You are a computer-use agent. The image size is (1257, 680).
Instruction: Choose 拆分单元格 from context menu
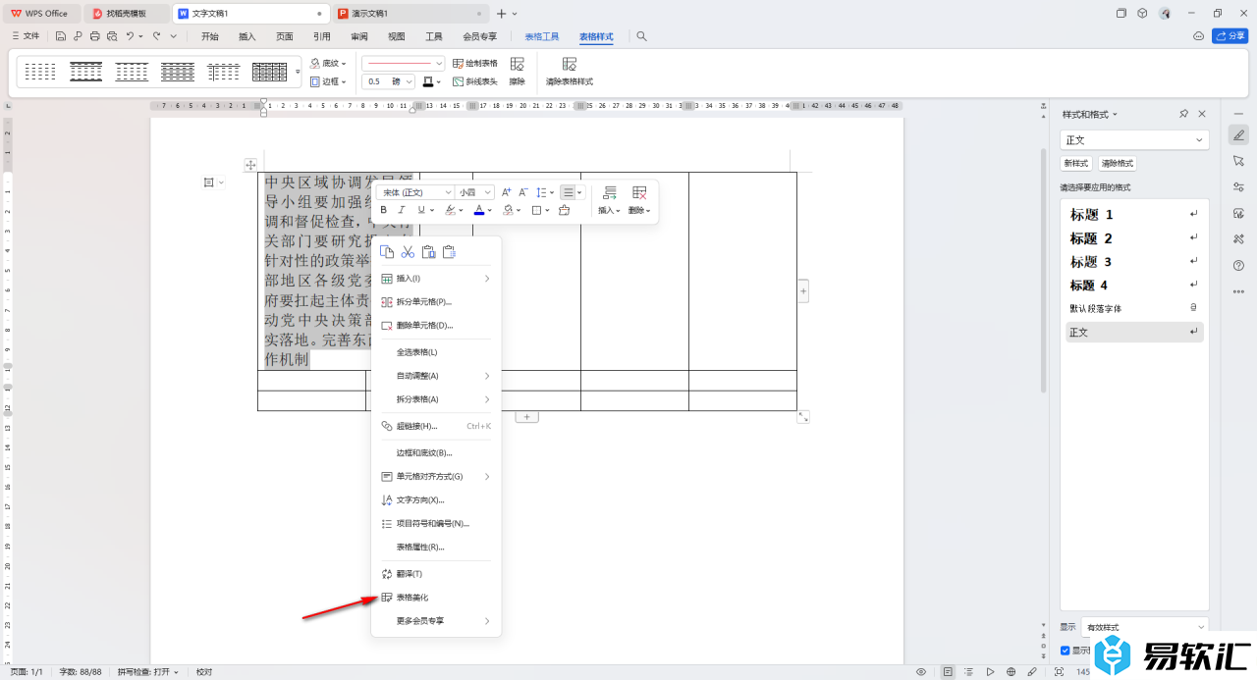coord(436,301)
